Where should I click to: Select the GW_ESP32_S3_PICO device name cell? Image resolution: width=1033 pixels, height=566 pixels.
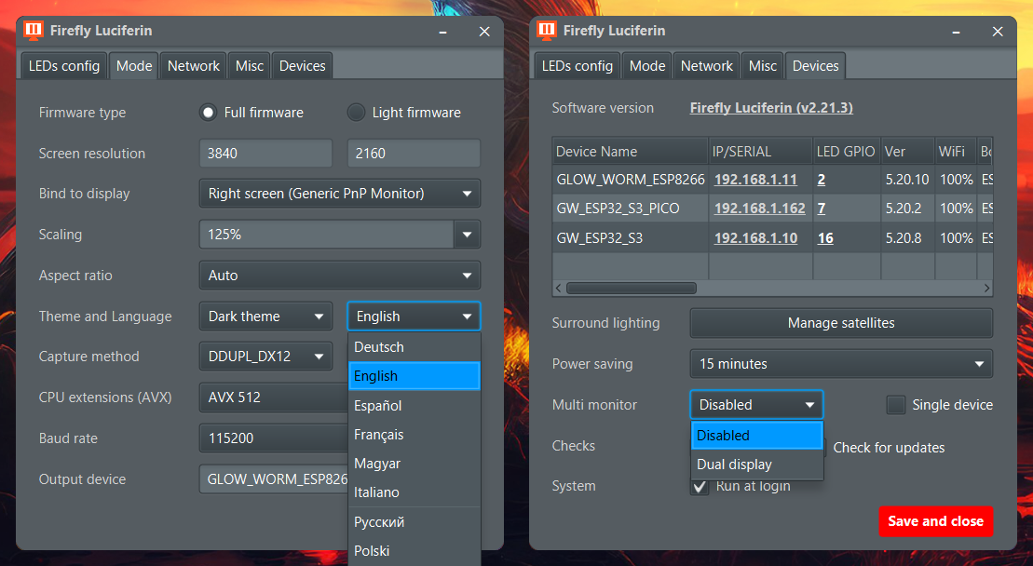631,208
